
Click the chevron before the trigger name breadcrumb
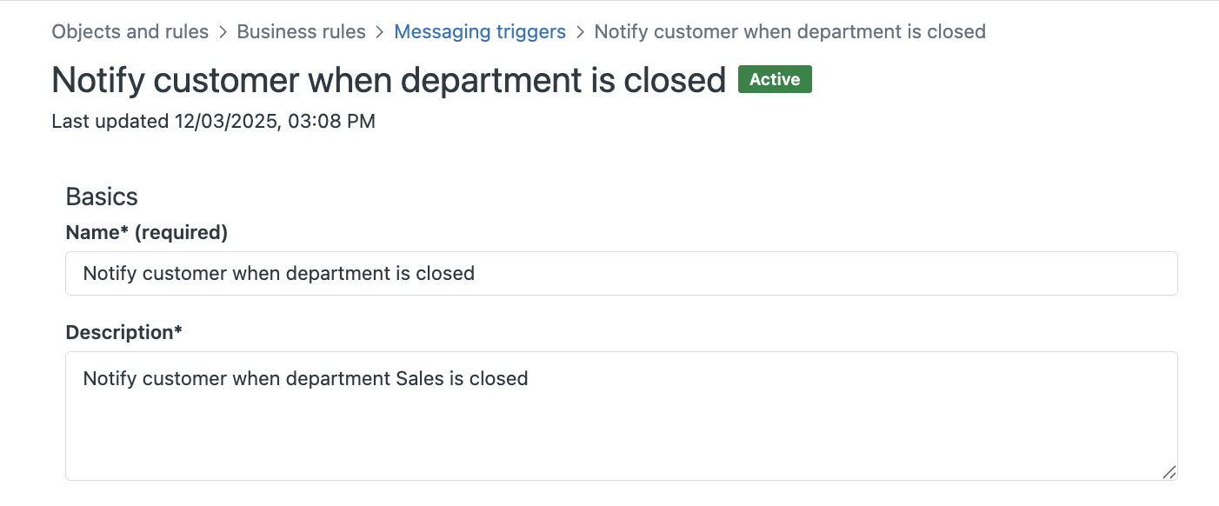(x=579, y=31)
